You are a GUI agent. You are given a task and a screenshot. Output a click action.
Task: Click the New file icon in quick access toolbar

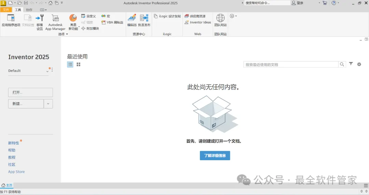tap(11, 3)
